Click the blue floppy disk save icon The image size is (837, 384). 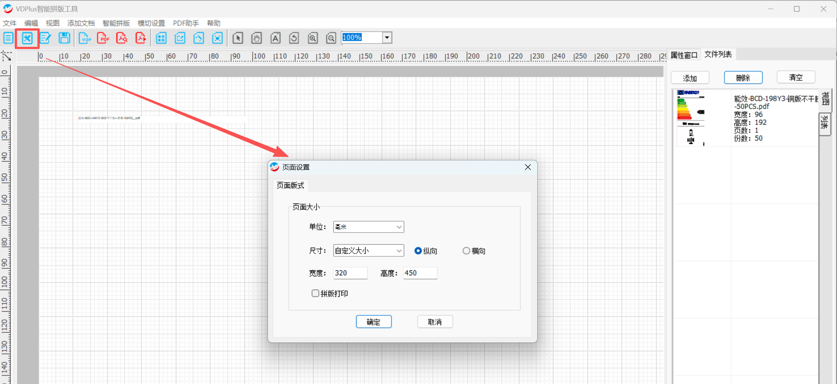pyautogui.click(x=64, y=38)
